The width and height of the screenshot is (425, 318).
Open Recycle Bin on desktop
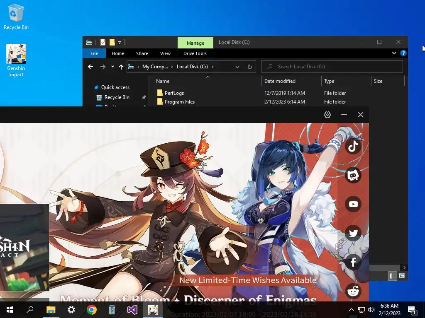click(16, 17)
